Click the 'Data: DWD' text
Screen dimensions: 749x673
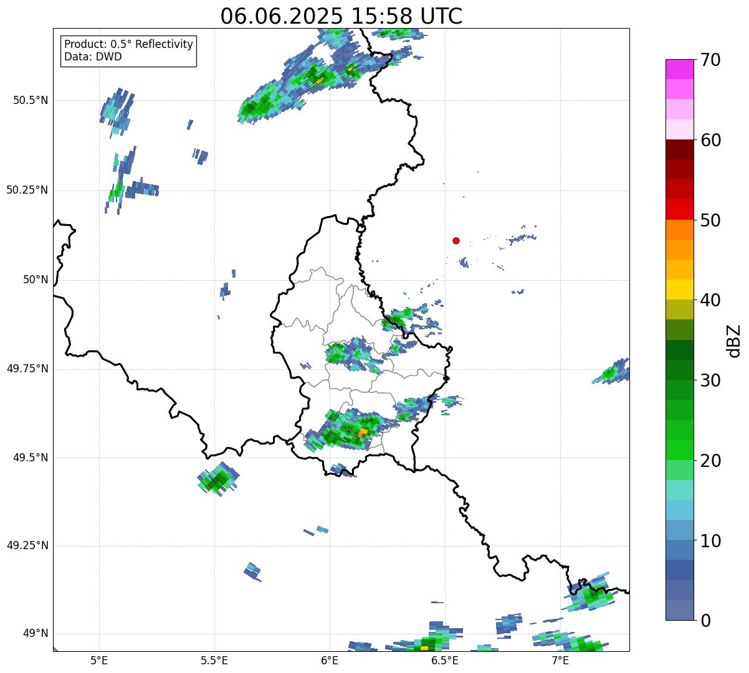[x=93, y=57]
